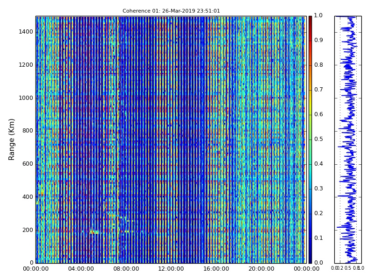The image size is (373, 280).
Task: Click the profile plot 0.5 axis label
Action: [348, 268]
